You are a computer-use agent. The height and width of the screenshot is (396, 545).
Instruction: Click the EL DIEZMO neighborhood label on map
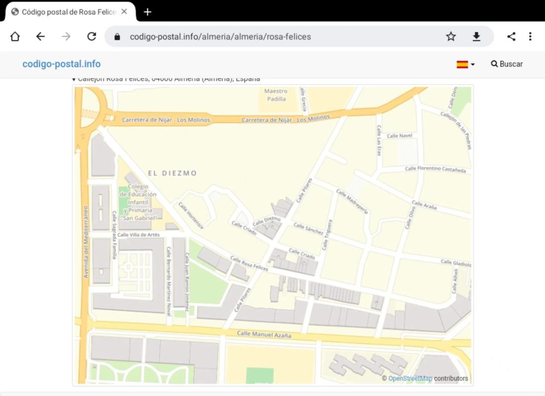click(172, 173)
